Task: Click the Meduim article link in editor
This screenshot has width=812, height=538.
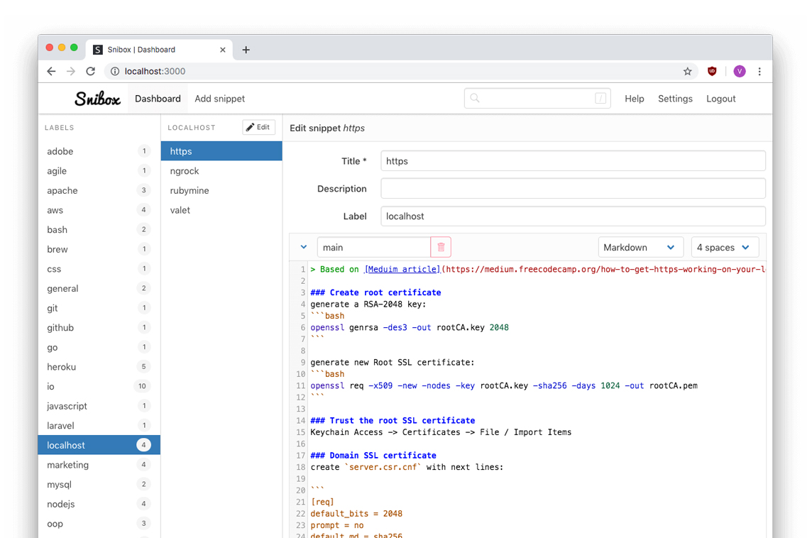Action: 402,269
